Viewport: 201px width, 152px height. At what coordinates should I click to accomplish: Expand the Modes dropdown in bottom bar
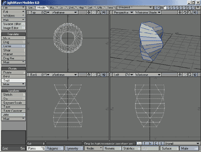tap(94, 148)
